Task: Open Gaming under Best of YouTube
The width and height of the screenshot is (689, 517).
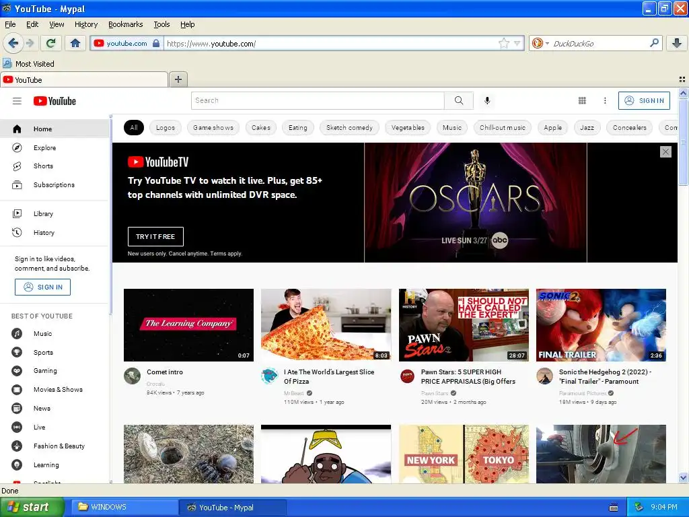Action: [55, 371]
